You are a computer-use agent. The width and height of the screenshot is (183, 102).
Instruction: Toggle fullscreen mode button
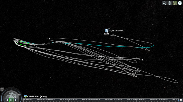181,100
